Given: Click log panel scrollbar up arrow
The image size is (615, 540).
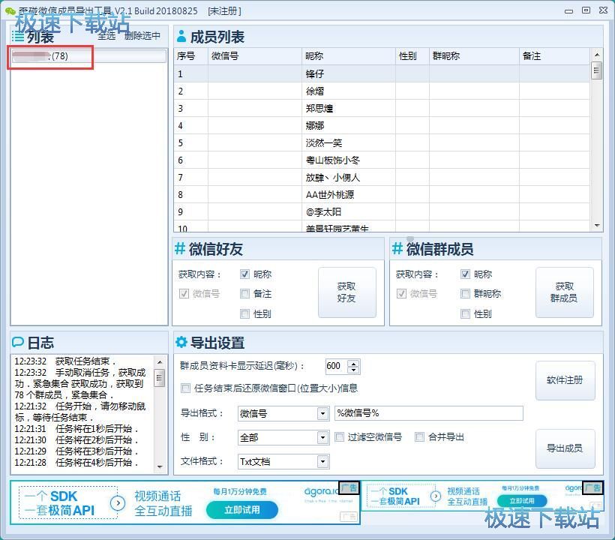Looking at the screenshot, I should pos(160,361).
